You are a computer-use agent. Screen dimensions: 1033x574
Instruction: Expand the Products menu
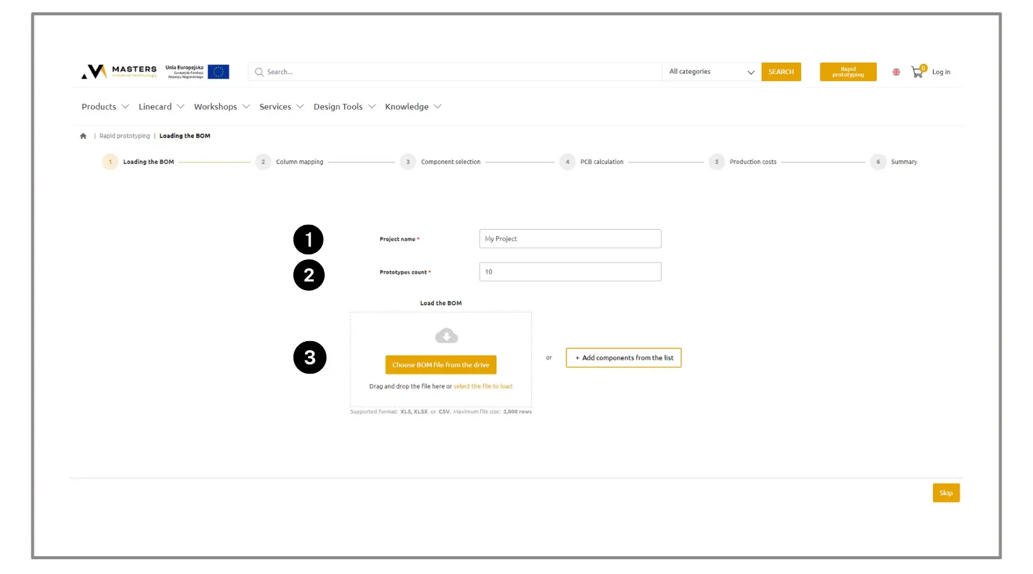pos(105,107)
